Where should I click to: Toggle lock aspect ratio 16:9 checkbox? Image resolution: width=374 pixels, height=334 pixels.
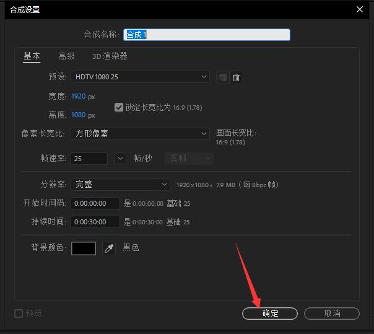(120, 107)
